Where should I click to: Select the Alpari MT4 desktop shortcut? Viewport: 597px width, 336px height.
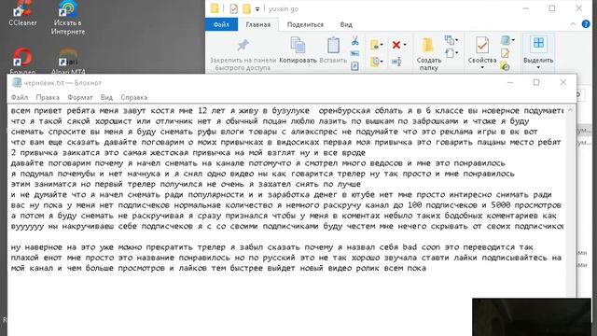[68, 61]
